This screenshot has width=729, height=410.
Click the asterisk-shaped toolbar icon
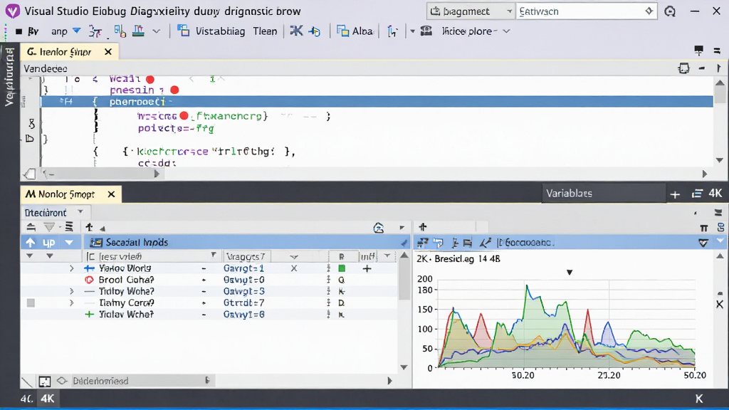point(296,31)
